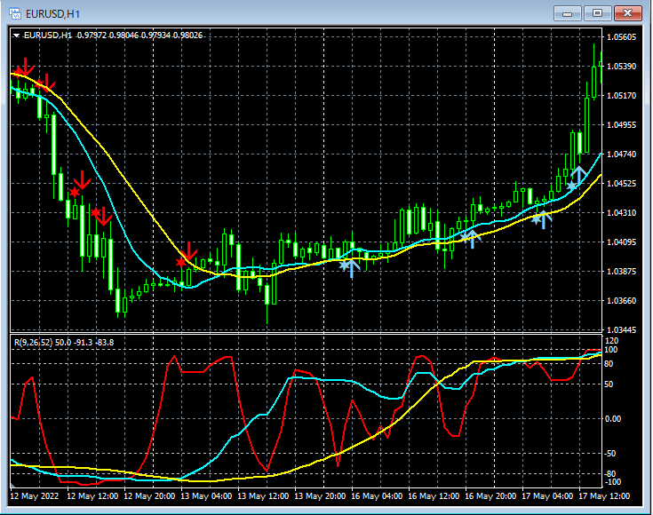Click the EURUSD,H1 title bar text
This screenshot has width=653, height=515.
pos(53,14)
